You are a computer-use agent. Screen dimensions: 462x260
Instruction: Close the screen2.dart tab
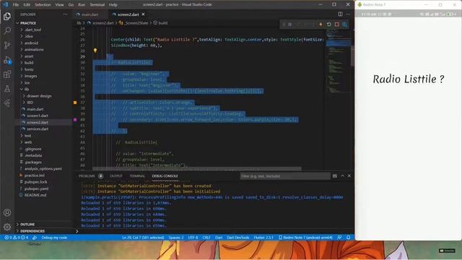(143, 14)
